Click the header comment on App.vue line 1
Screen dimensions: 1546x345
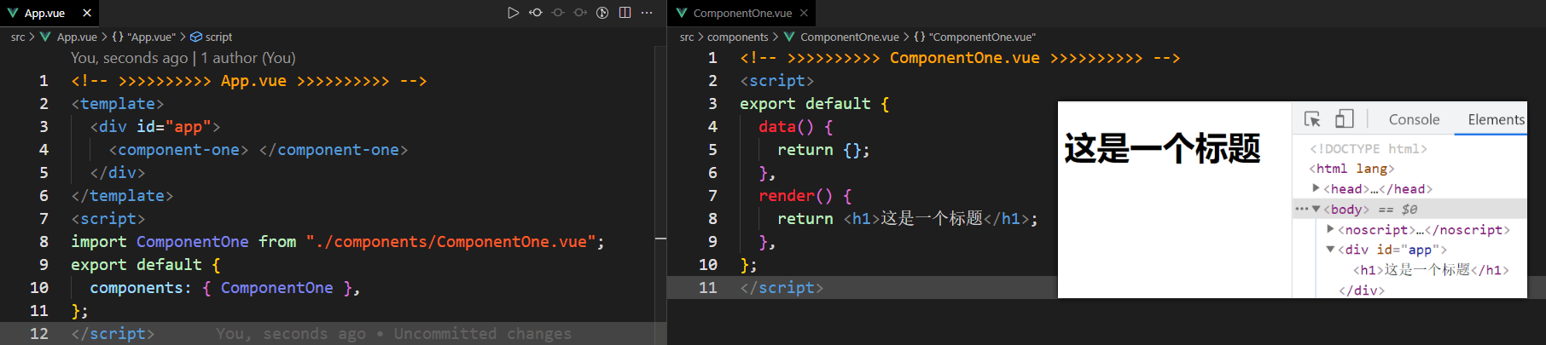tap(249, 81)
